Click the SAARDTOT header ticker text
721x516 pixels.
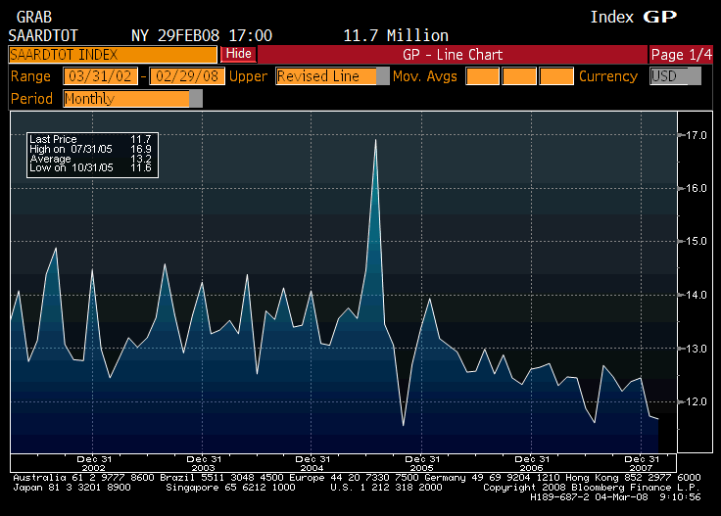click(x=43, y=35)
